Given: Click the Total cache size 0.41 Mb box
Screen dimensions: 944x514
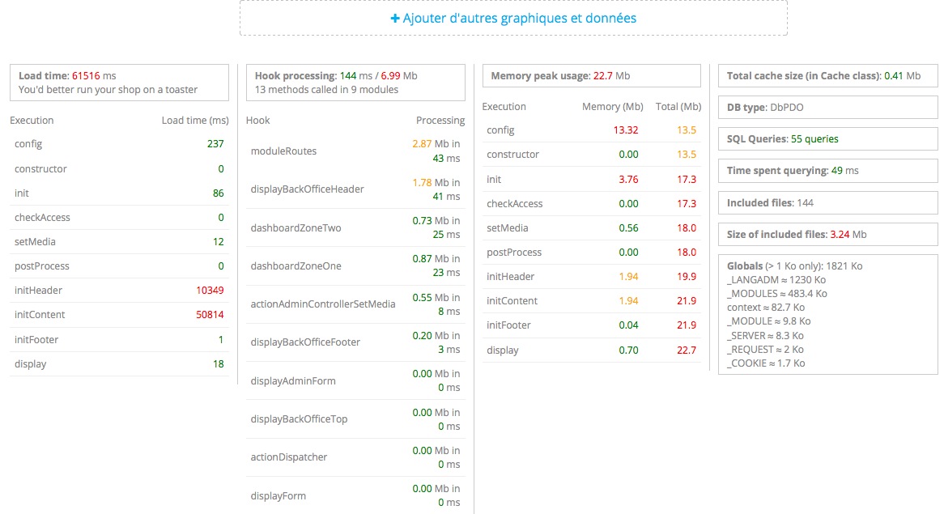Looking at the screenshot, I should tap(827, 76).
